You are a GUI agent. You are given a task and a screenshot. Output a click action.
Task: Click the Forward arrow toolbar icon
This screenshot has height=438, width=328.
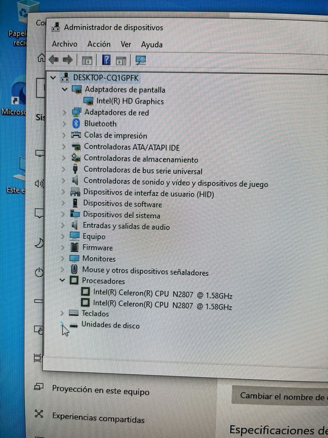(67, 60)
